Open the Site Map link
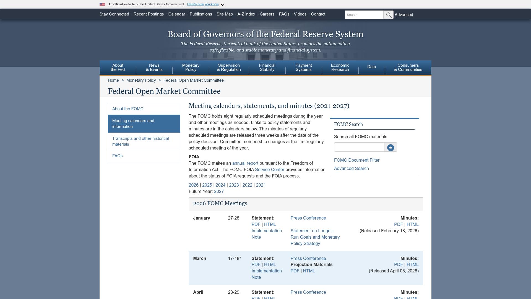The height and width of the screenshot is (299, 531). [x=225, y=14]
